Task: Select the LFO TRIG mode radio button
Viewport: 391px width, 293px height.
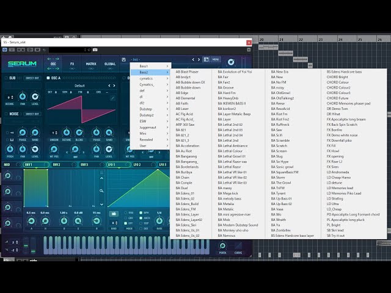Action: pyautogui.click(x=125, y=213)
